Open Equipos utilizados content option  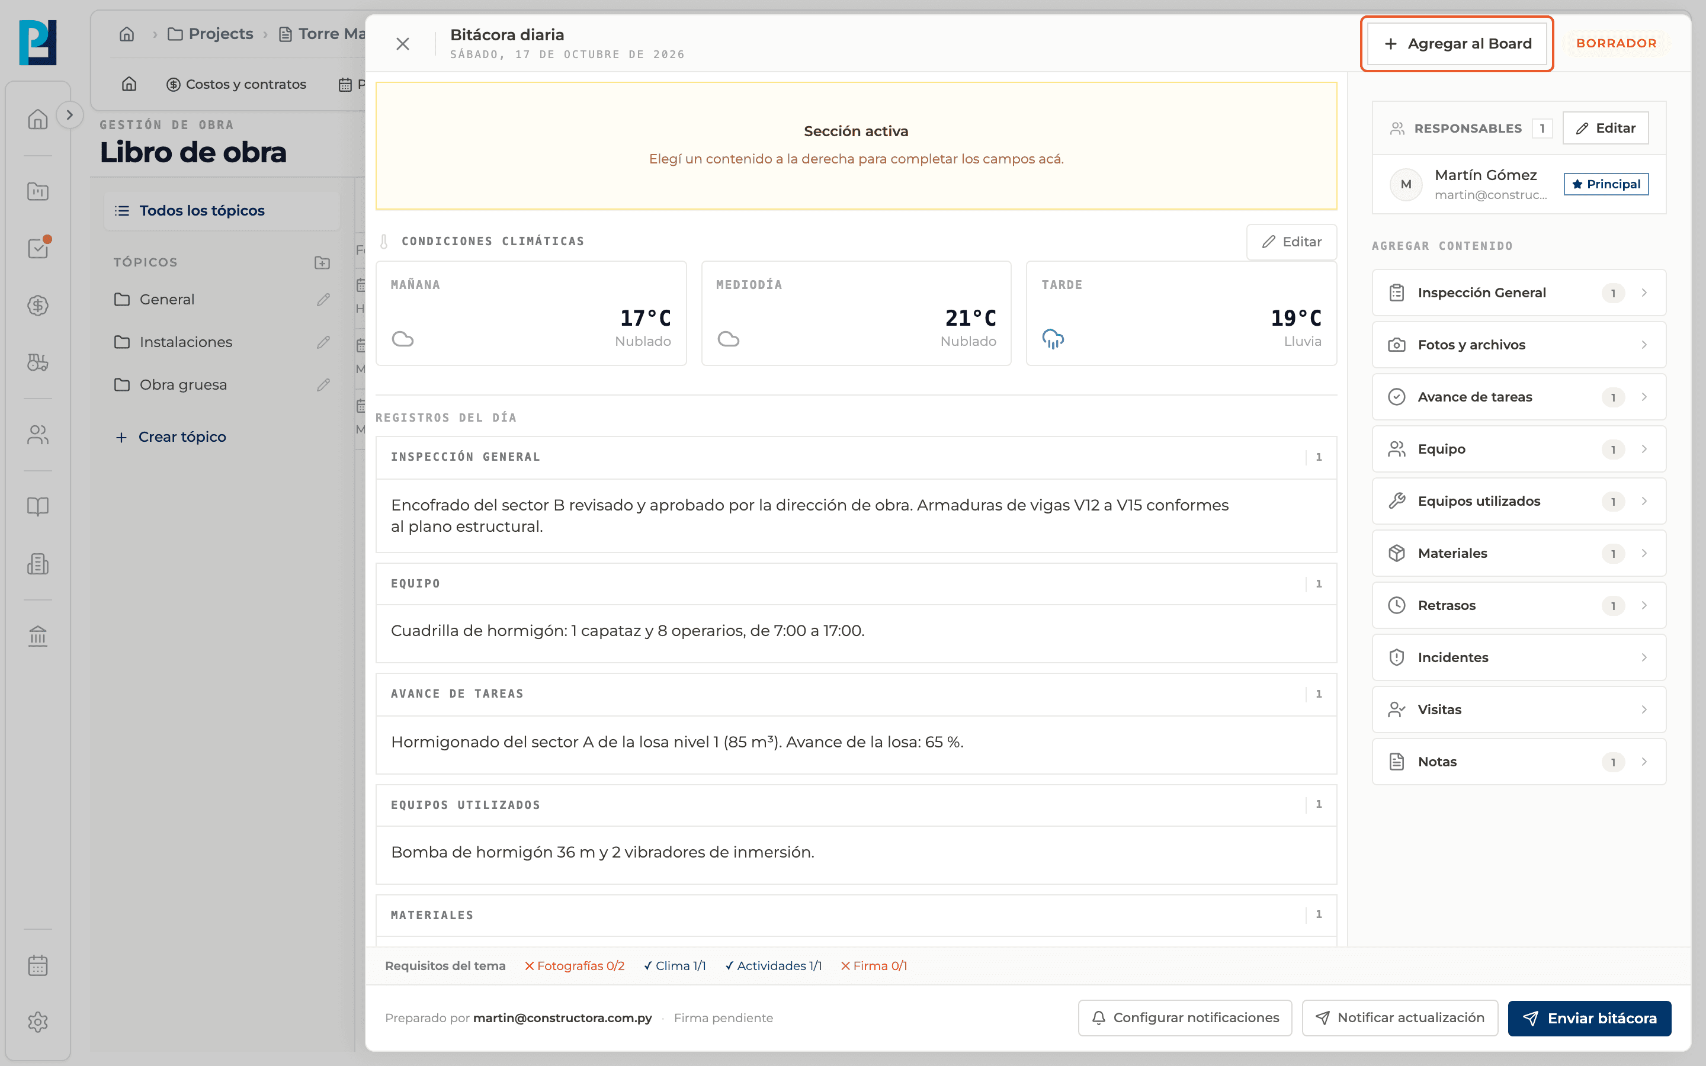pos(1518,501)
